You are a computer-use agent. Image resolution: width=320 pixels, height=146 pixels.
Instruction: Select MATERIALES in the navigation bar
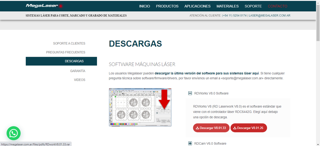[x=227, y=6]
